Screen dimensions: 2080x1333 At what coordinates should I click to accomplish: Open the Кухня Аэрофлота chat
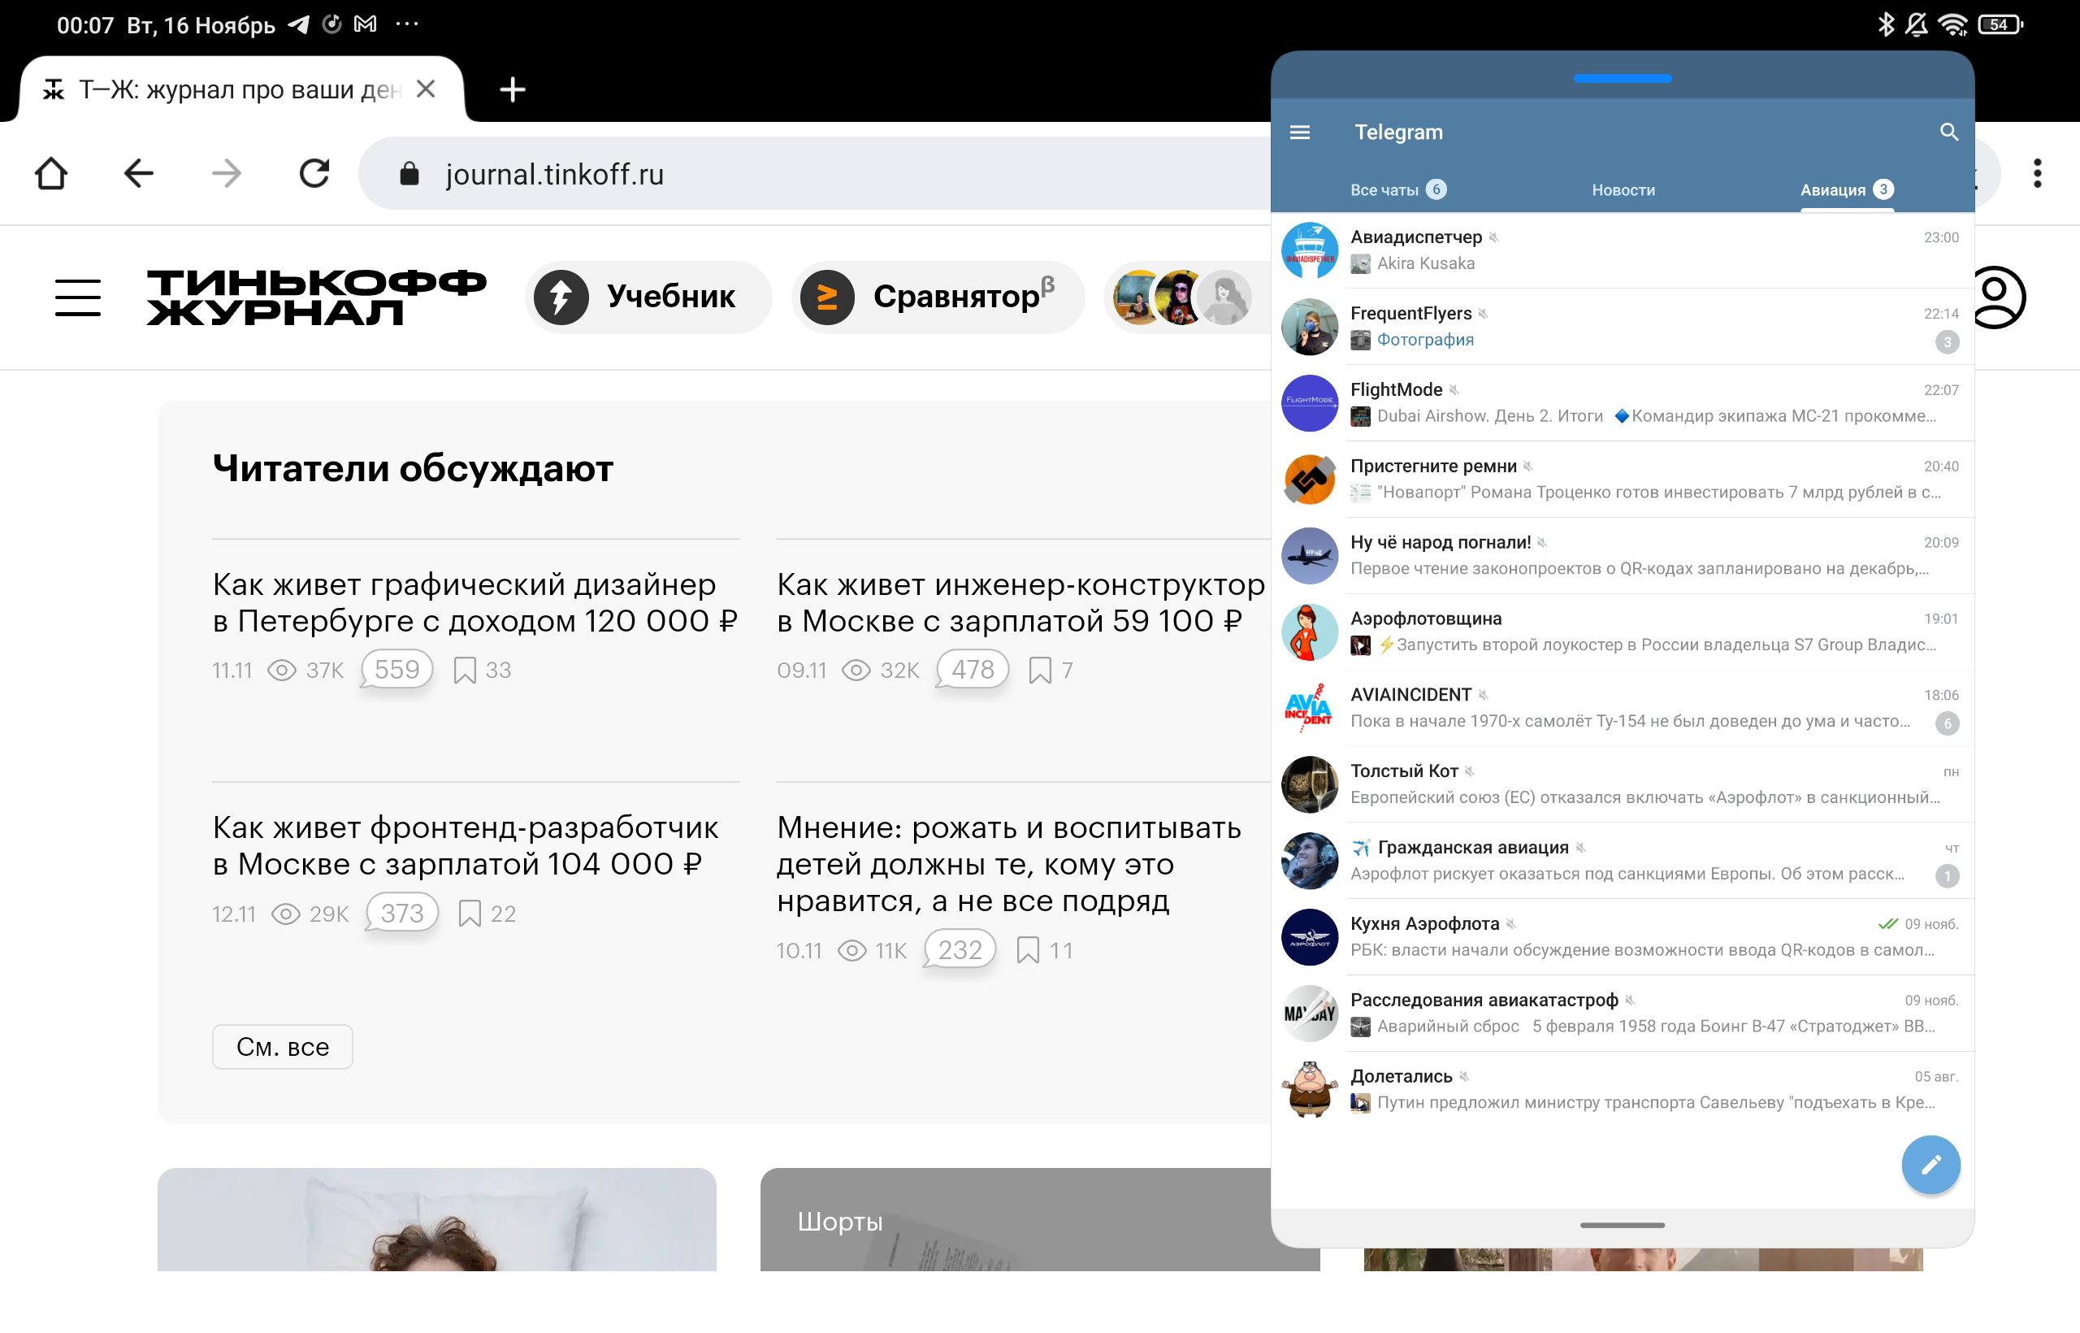pyautogui.click(x=1623, y=936)
